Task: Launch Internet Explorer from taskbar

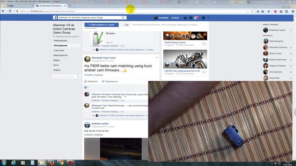Action: 13,163
